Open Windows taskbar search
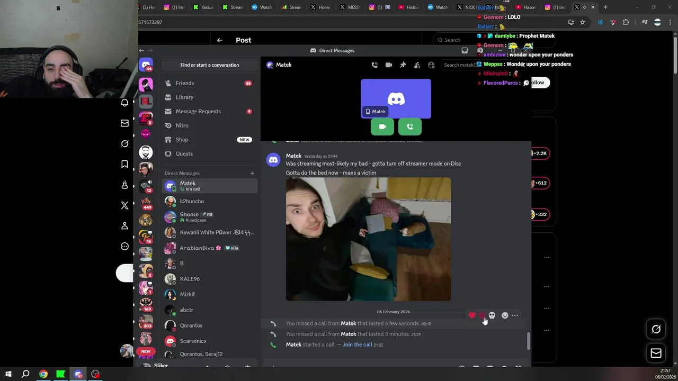 (x=25, y=374)
